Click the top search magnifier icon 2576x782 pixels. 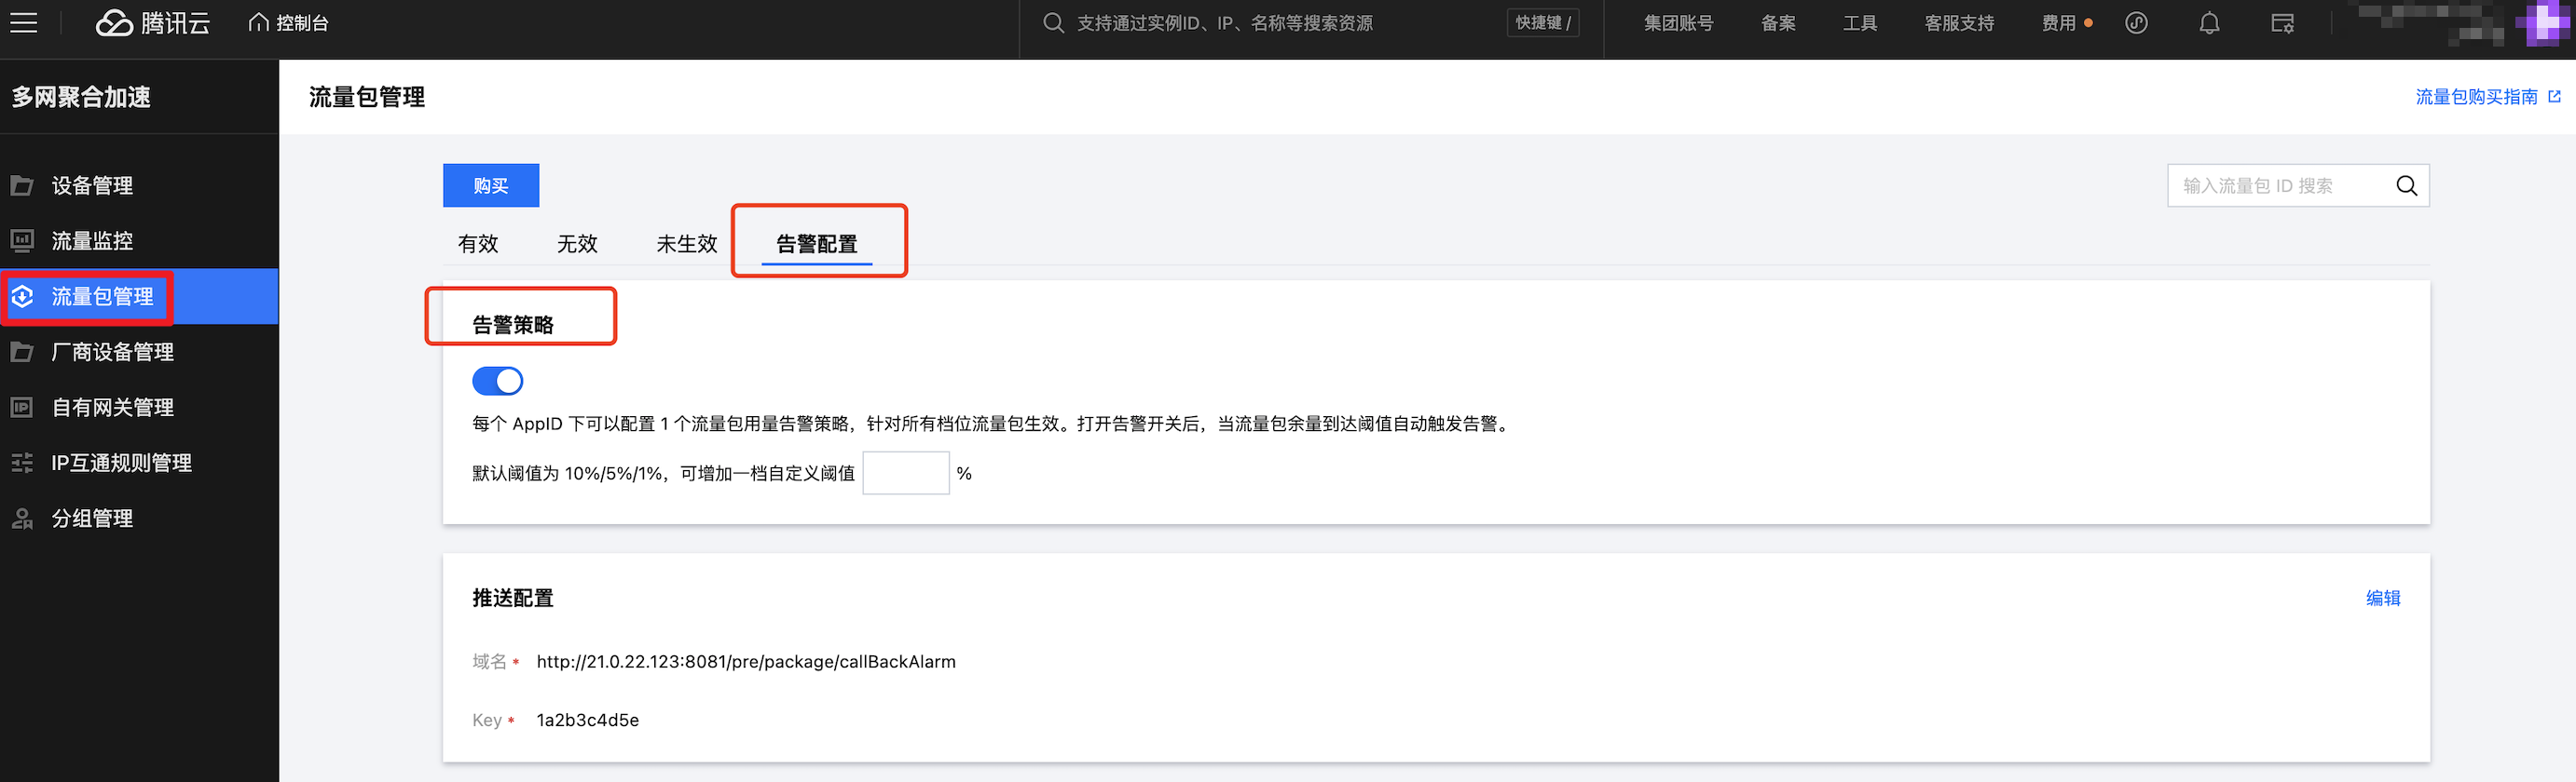(x=1053, y=22)
